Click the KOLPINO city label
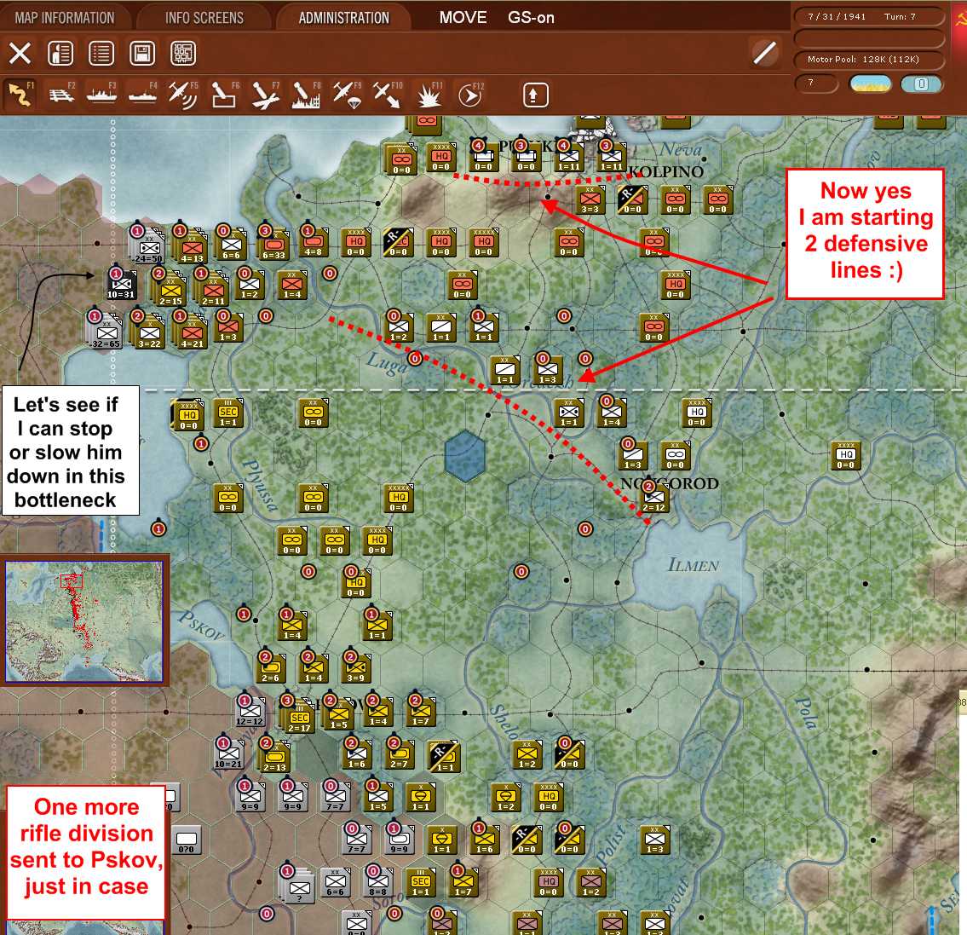Screen dimensions: 967x935 tap(665, 171)
